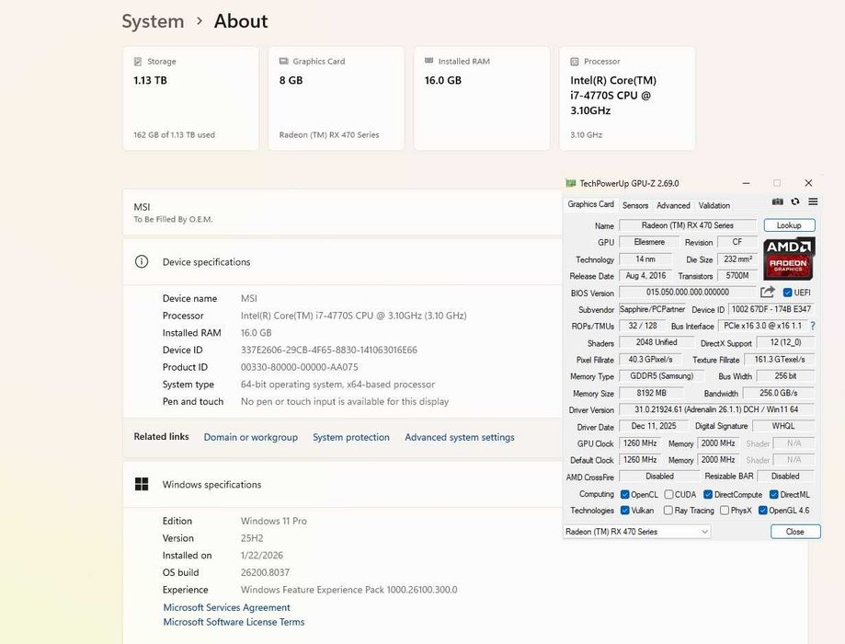The height and width of the screenshot is (644, 845).
Task: Click the Device specifications header row
Action: [x=343, y=261]
